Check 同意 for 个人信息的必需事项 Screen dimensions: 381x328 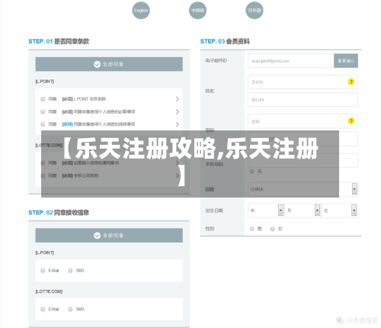[x=43, y=111]
